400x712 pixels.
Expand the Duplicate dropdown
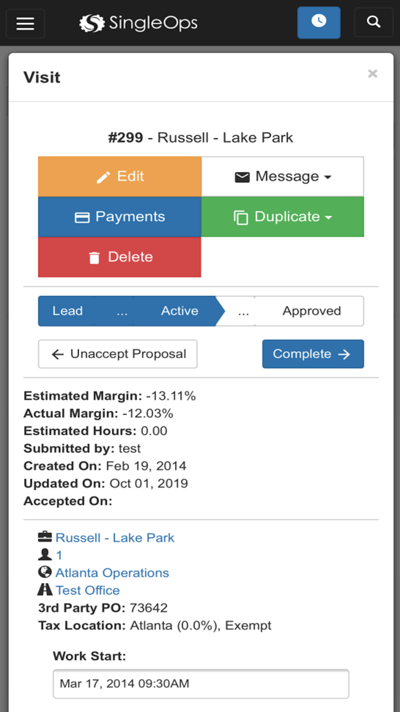(x=282, y=216)
